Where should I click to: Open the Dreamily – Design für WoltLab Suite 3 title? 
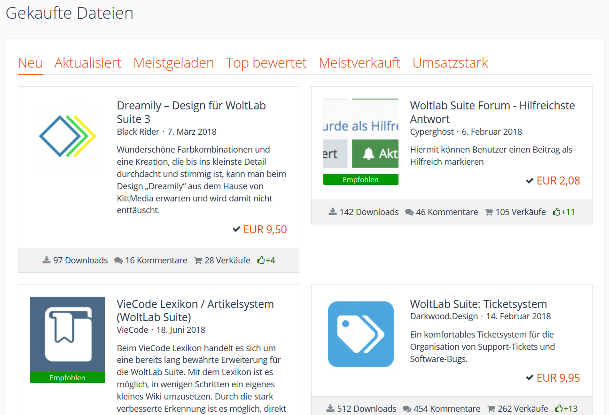pos(191,112)
